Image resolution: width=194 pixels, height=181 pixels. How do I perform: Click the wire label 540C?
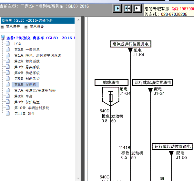[105, 177]
